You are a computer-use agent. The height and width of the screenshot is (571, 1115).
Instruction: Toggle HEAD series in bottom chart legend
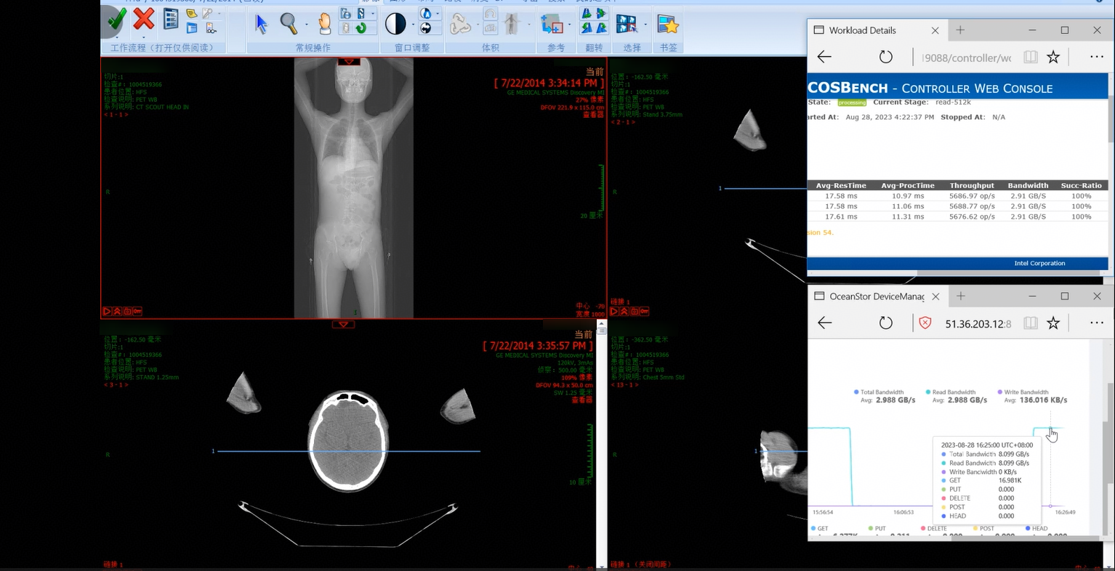[1036, 528]
